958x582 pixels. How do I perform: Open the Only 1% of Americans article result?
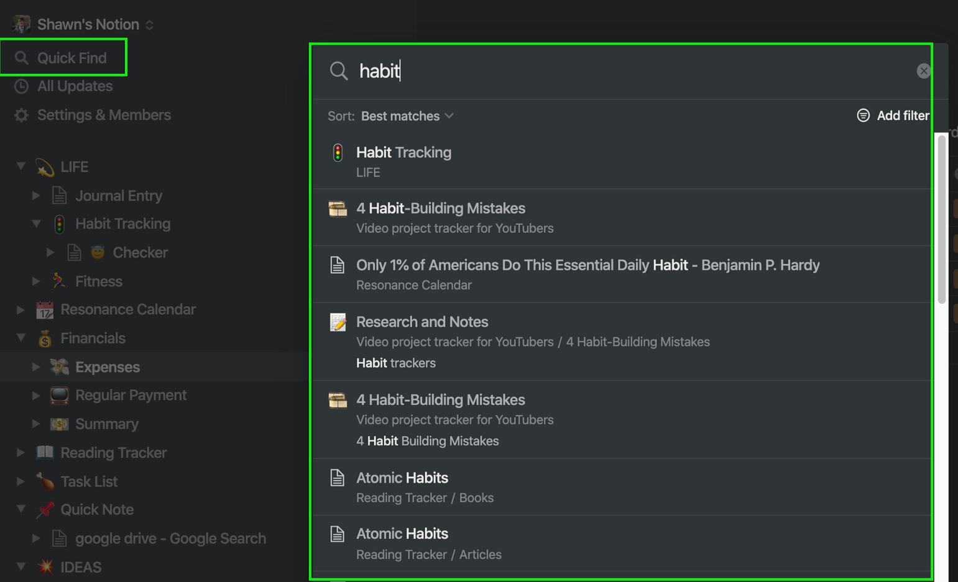pyautogui.click(x=622, y=274)
